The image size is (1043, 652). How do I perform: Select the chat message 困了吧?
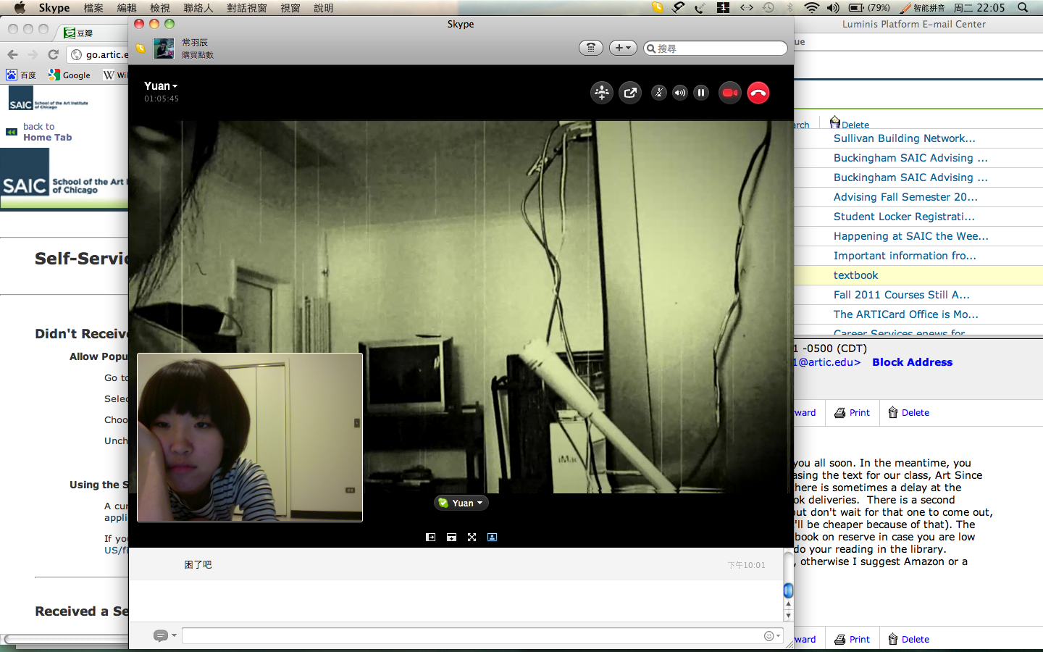[198, 564]
